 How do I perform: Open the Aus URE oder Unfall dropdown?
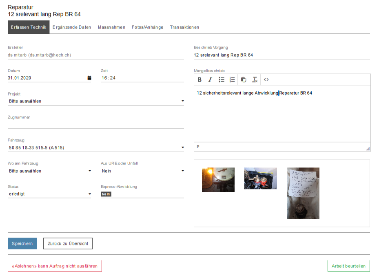coord(142,171)
